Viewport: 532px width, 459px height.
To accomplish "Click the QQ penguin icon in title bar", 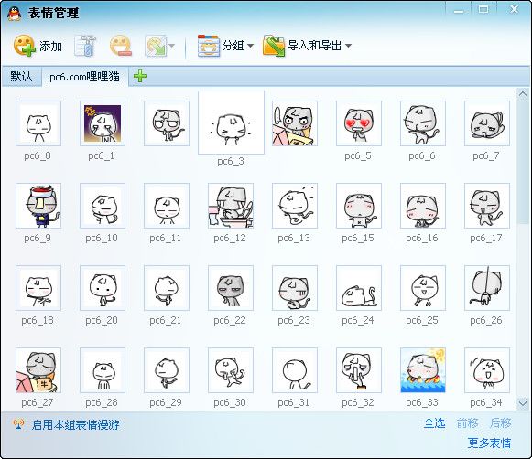I will 15,14.
